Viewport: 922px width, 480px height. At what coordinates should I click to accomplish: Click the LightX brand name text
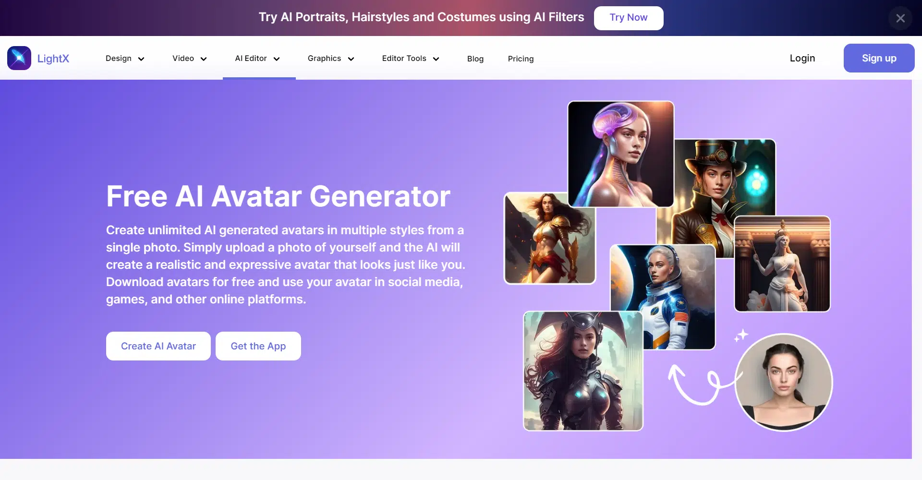pyautogui.click(x=53, y=59)
